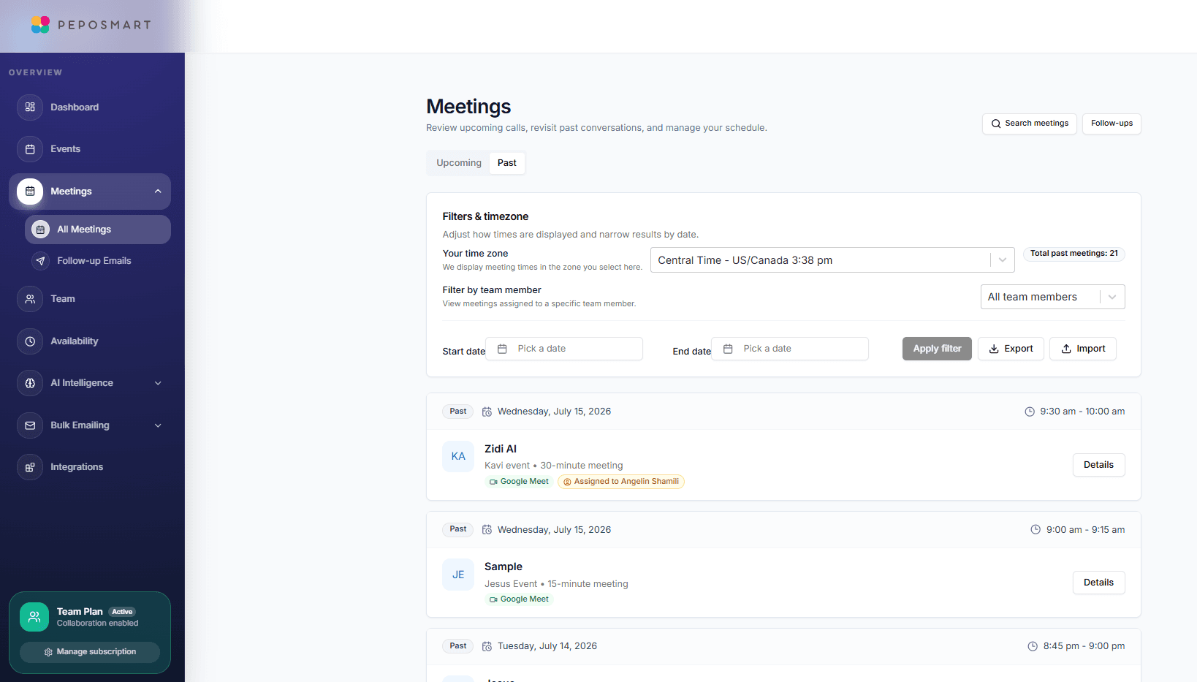Image resolution: width=1197 pixels, height=682 pixels.
Task: Click the End date Pick a date field
Action: click(790, 349)
